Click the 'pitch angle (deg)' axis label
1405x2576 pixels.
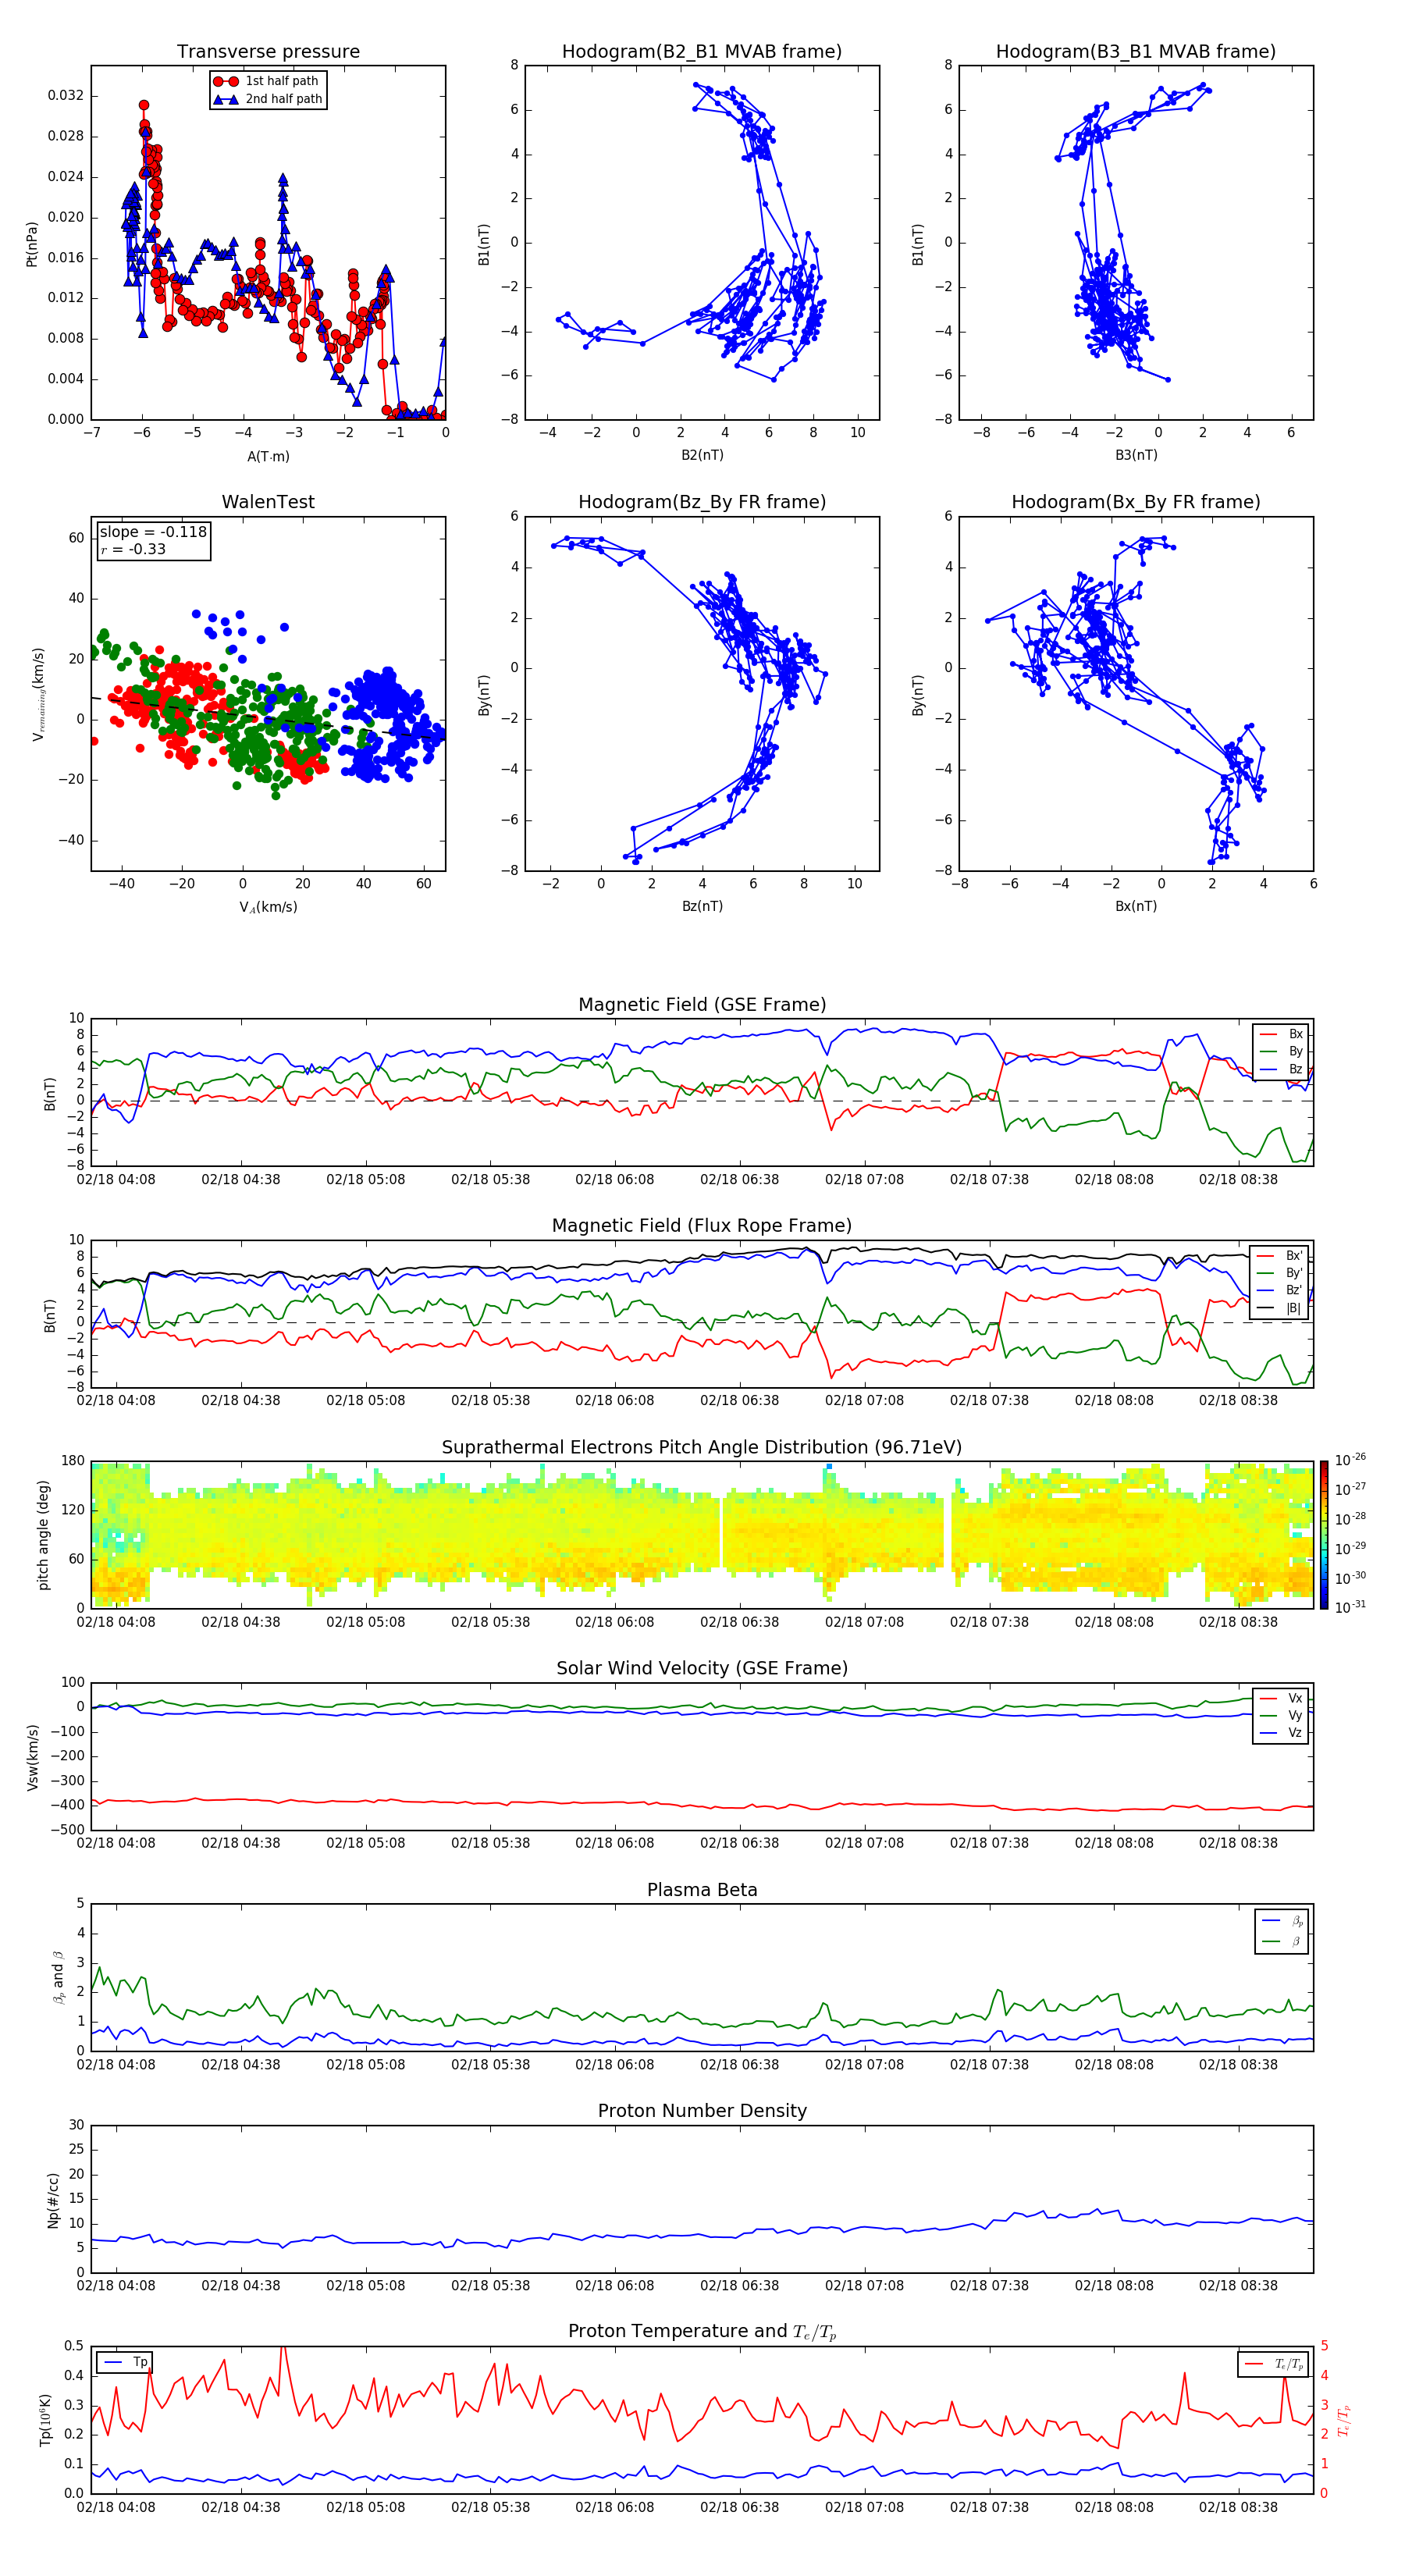(x=43, y=1535)
